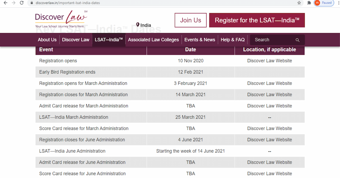Viewport: 340px width, 178px height.
Task: Select Early Bird Registration ends text
Action: [67, 72]
